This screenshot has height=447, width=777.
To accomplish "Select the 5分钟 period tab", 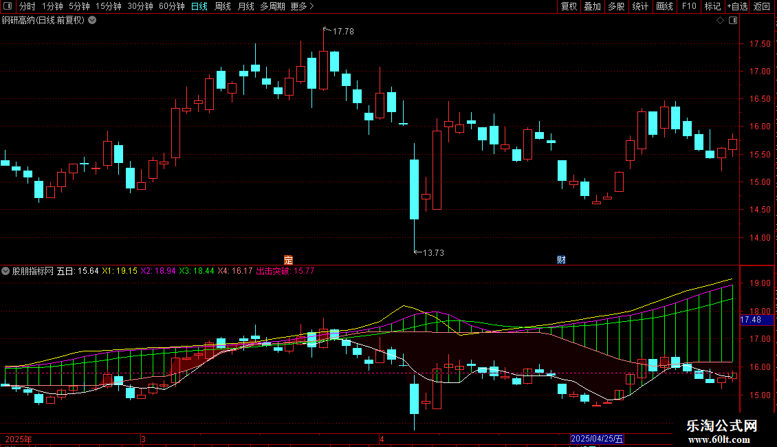I will (x=79, y=6).
